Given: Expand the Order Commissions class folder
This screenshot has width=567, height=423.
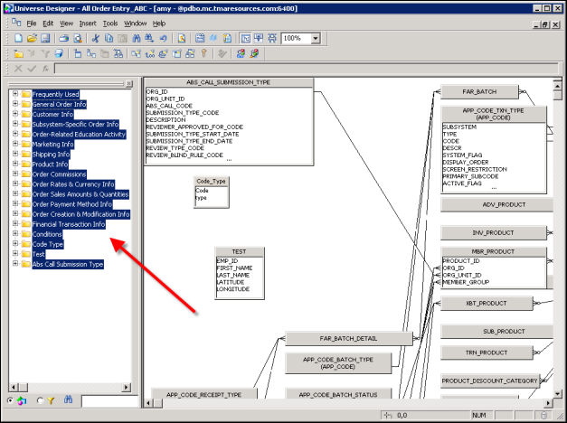Looking at the screenshot, I should click(x=15, y=174).
